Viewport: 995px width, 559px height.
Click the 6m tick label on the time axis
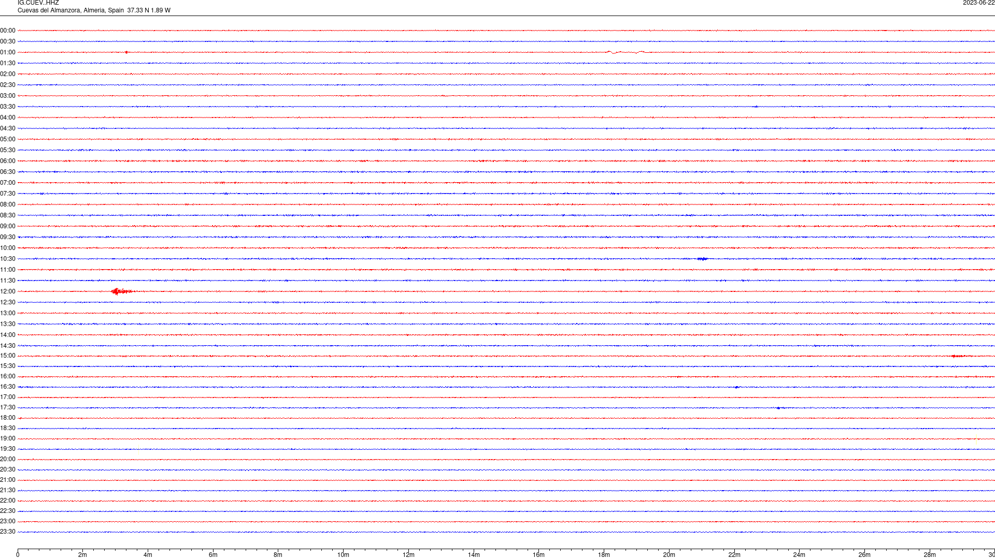(213, 555)
